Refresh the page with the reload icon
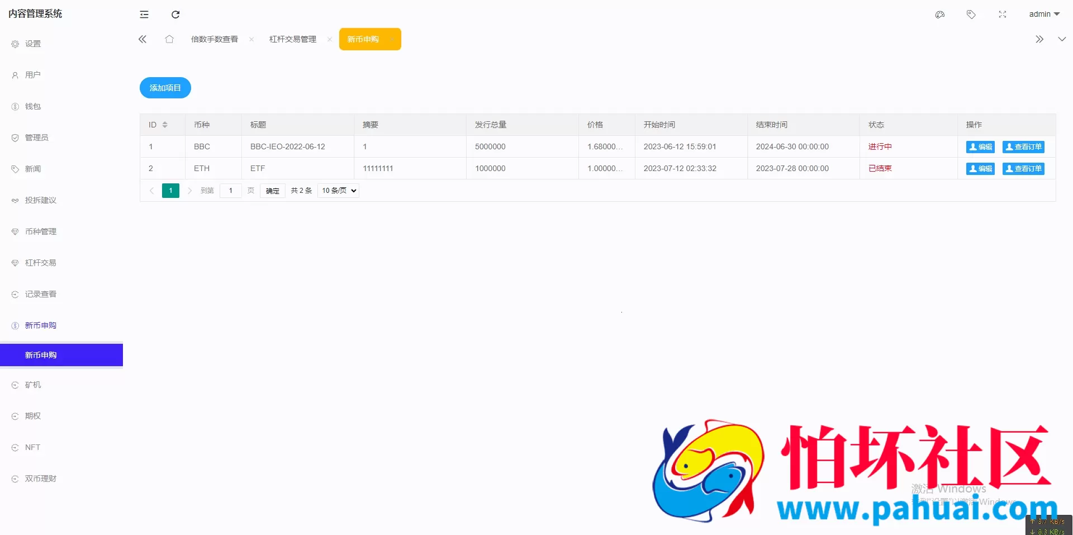The height and width of the screenshot is (535, 1073). click(175, 15)
